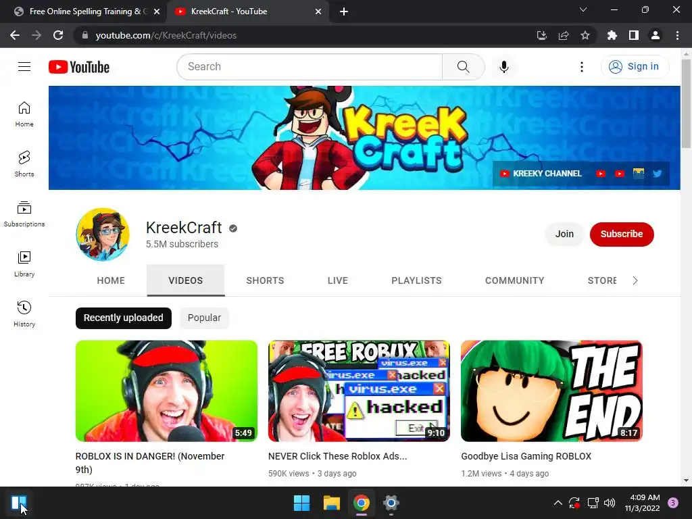Click Chrome taskbar icon

[361, 503]
